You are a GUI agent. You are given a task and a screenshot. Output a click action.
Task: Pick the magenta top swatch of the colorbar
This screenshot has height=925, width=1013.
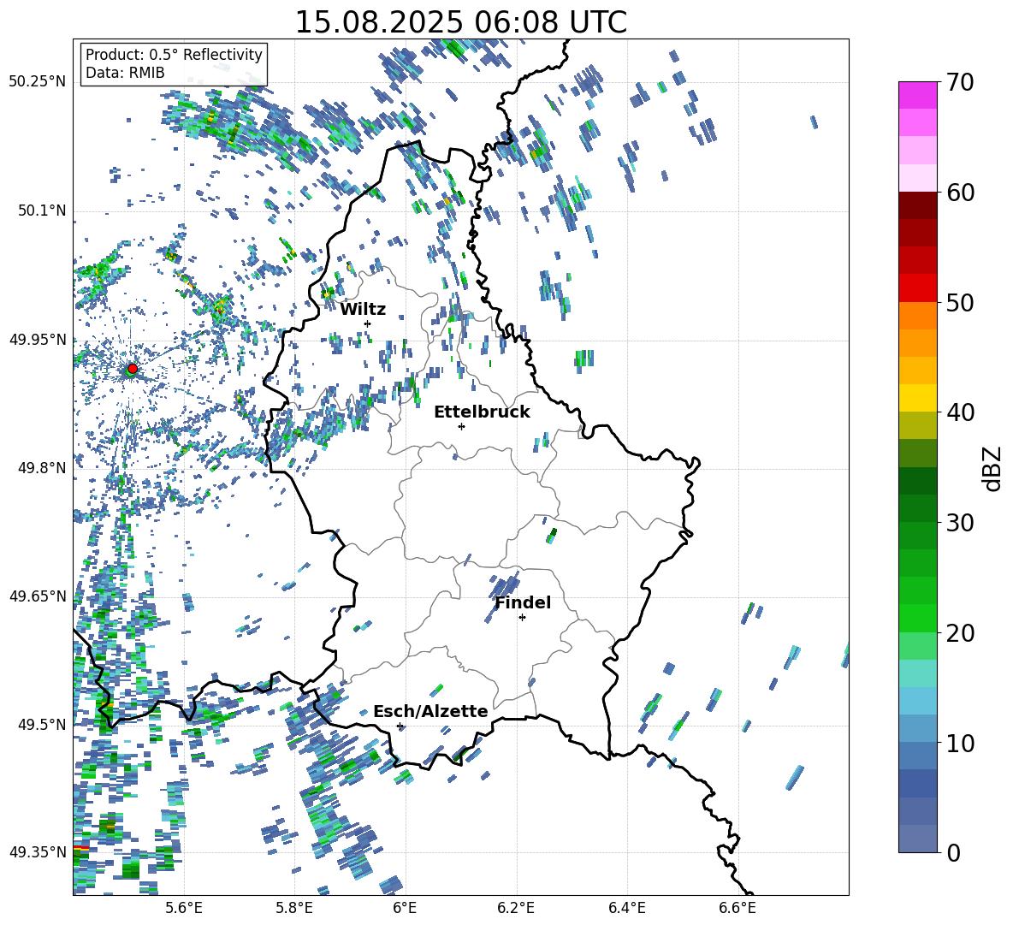click(x=917, y=95)
